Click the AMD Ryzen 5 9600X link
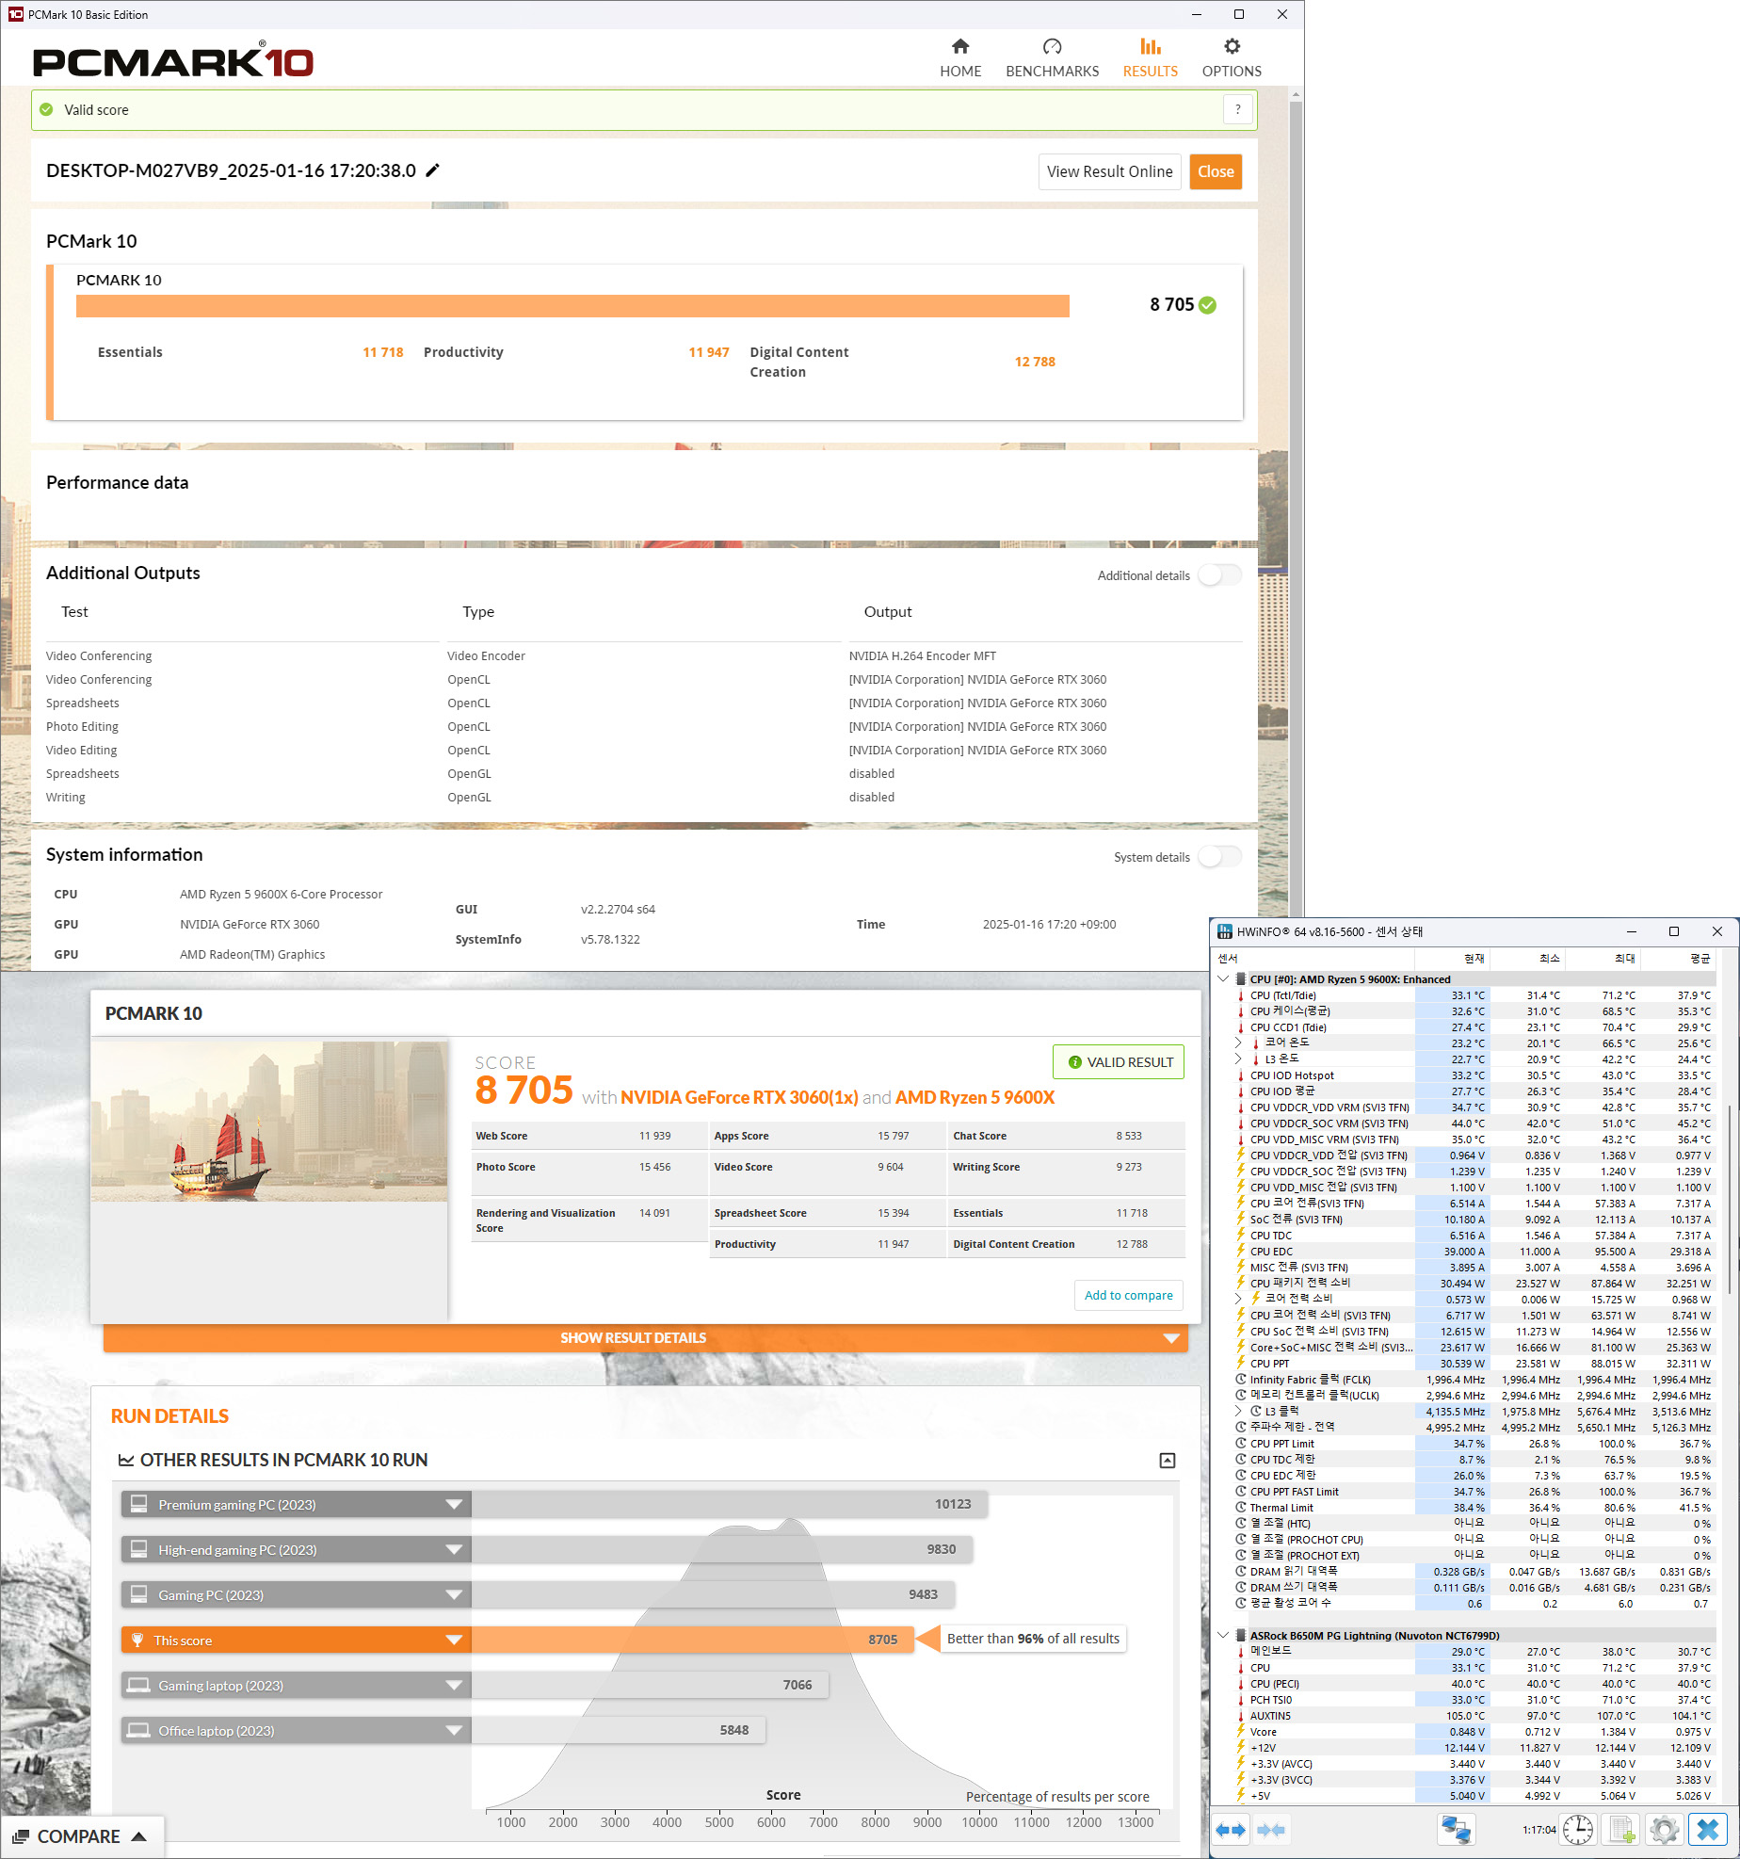 click(x=975, y=1097)
